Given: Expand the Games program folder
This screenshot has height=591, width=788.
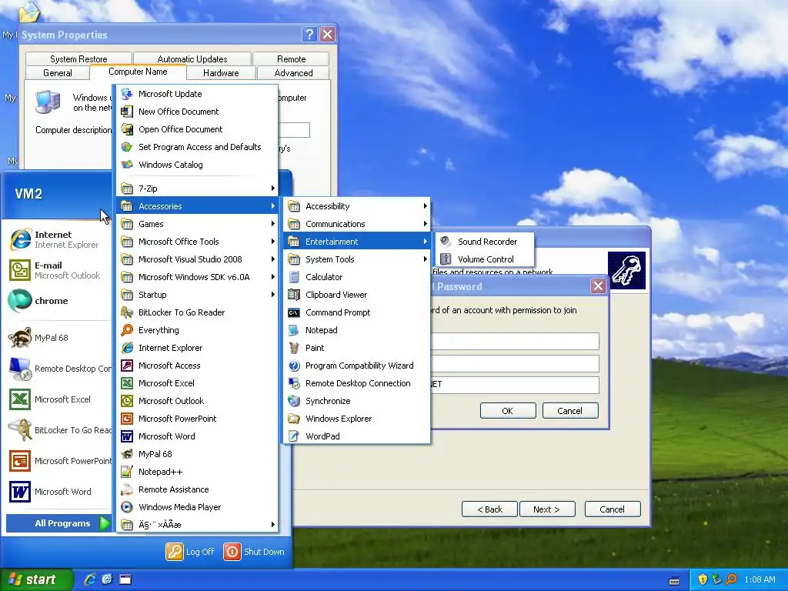Looking at the screenshot, I should (197, 224).
